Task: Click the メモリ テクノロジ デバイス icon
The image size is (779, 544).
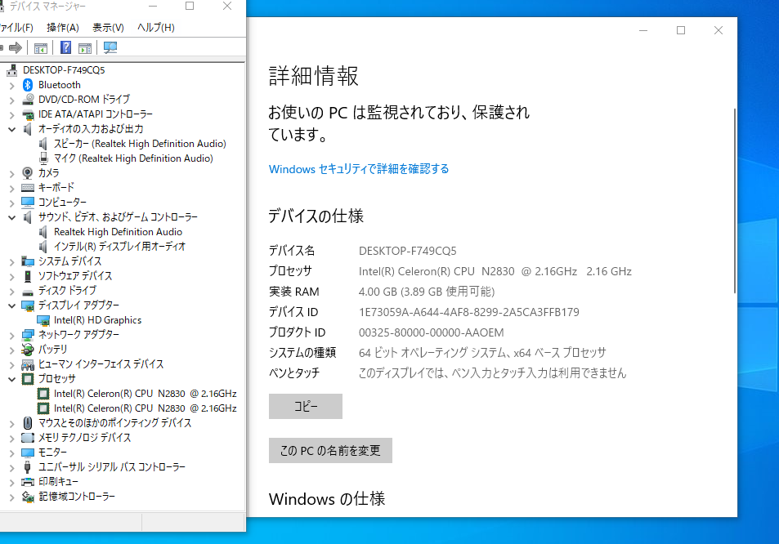Action: click(28, 438)
